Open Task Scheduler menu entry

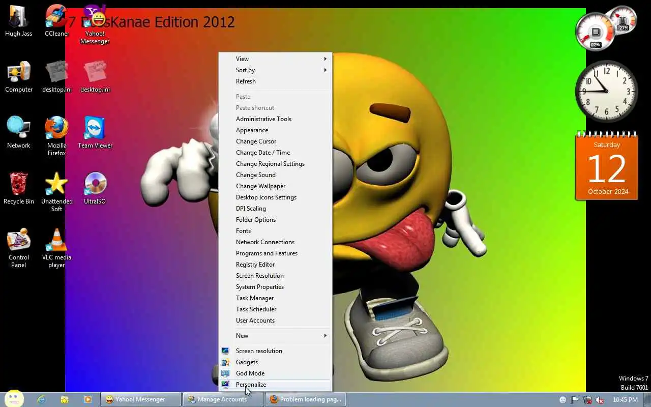(275, 309)
